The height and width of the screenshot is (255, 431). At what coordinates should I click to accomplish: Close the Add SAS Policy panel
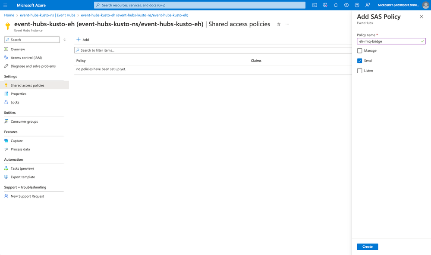pyautogui.click(x=422, y=17)
